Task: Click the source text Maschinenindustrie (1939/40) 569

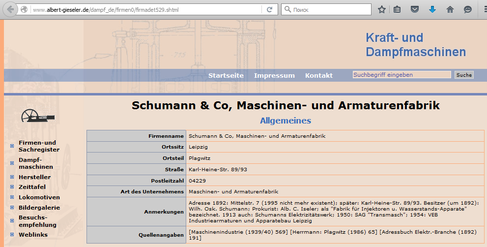Action: [x=238, y=232]
